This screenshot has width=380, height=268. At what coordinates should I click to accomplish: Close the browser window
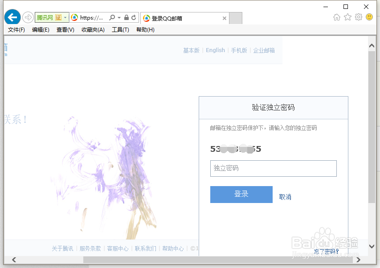click(x=366, y=7)
